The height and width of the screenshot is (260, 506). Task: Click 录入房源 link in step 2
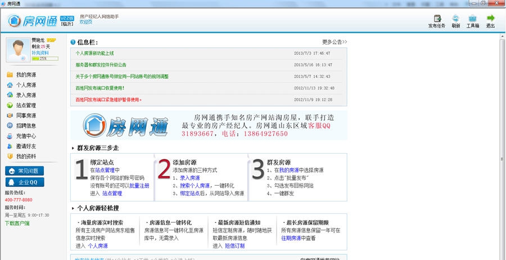190,178
